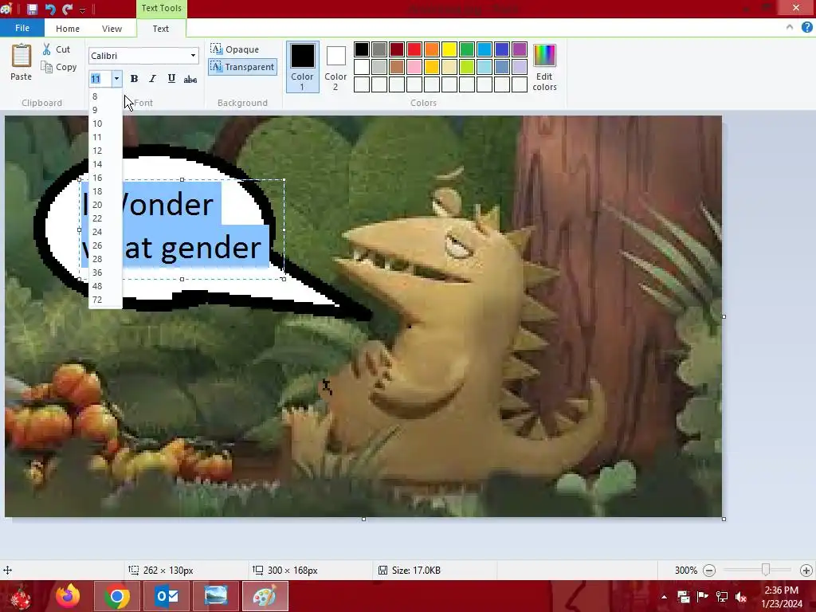This screenshot has height=612, width=816.
Task: Toggle Underline formatting
Action: tap(171, 79)
